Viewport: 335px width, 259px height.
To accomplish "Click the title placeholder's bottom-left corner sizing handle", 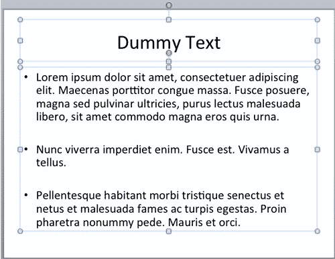I will pyautogui.click(x=20, y=61).
